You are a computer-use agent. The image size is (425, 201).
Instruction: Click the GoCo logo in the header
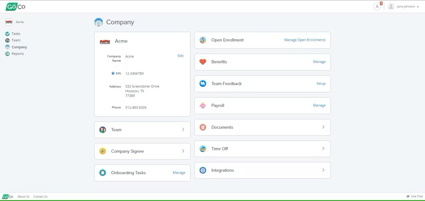(x=15, y=6)
